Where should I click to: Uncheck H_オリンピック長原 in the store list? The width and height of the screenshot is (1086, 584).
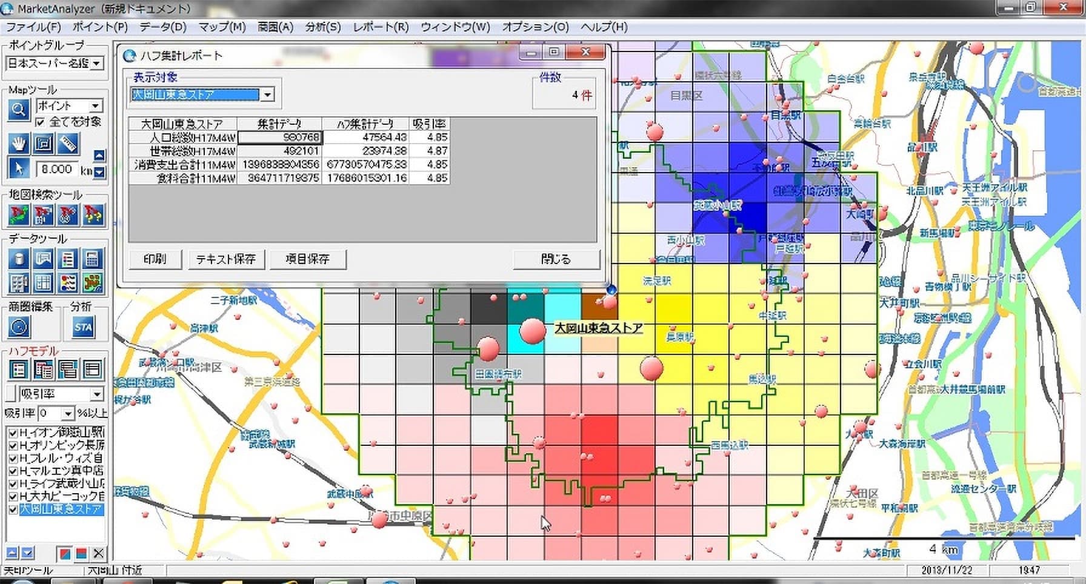(x=13, y=445)
